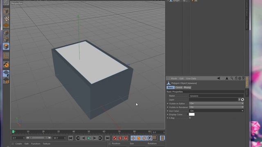Click the 0 F start frame field
The width and height of the screenshot is (262, 147).
pyautogui.click(x=18, y=138)
